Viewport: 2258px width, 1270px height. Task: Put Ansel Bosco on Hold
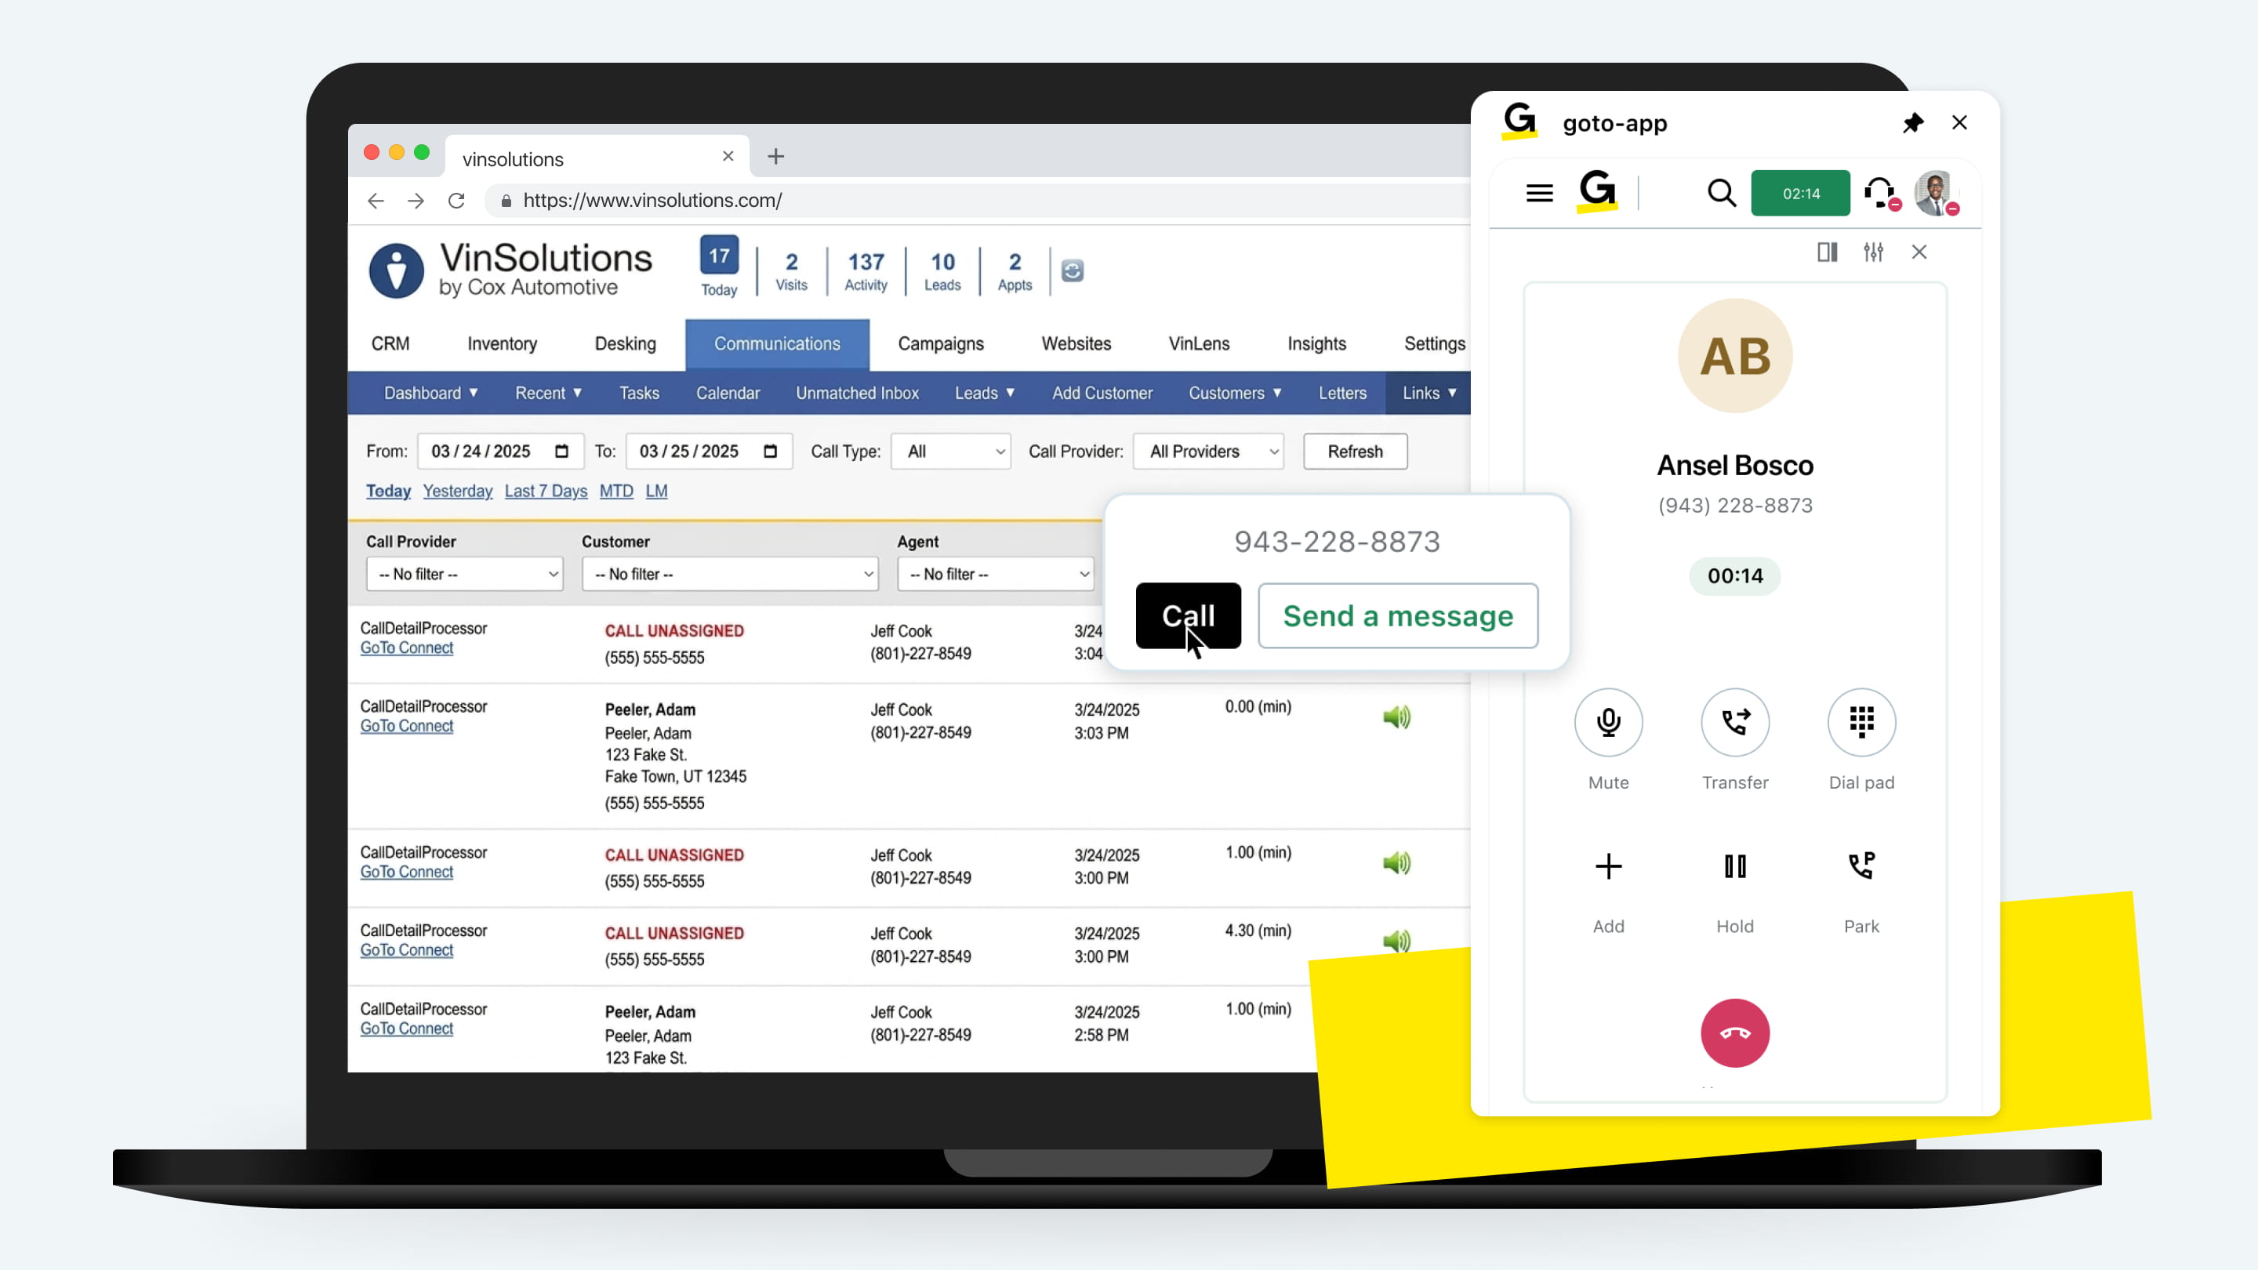pyautogui.click(x=1735, y=867)
